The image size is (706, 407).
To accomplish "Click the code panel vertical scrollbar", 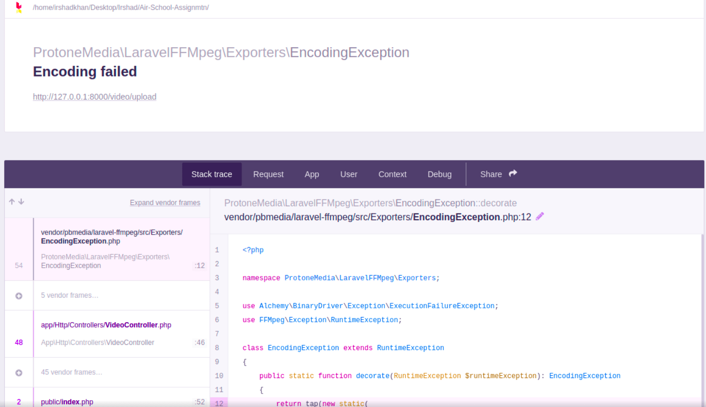I will pyautogui.click(x=703, y=320).
